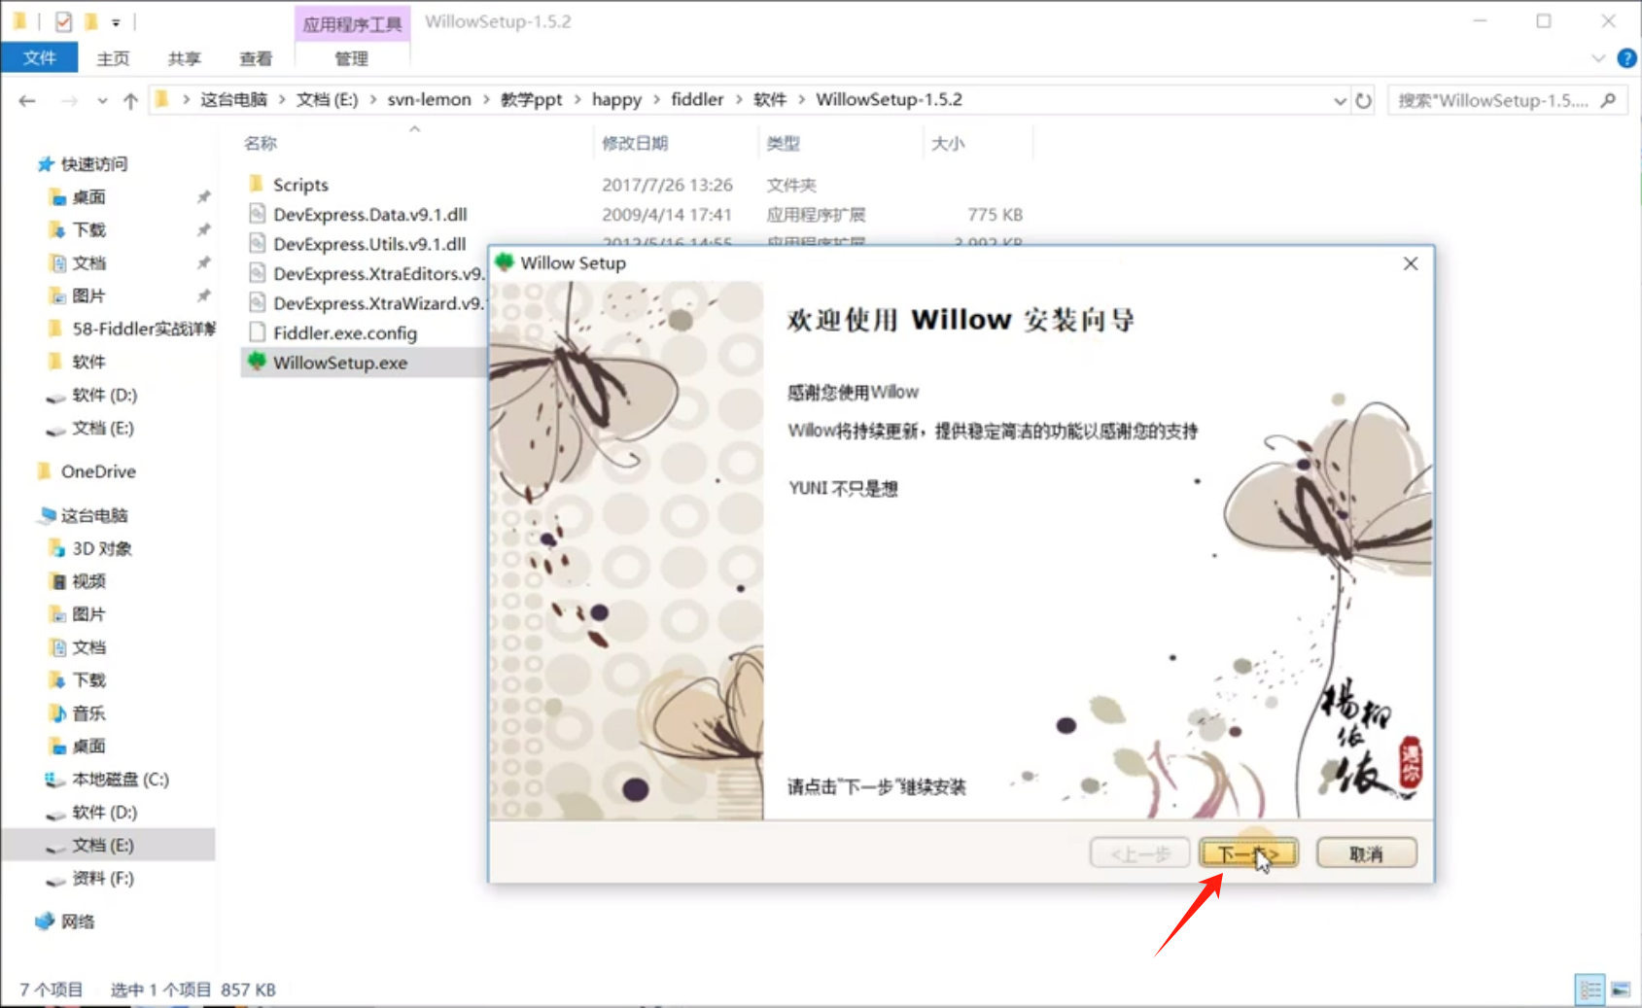Open 网络 in the navigation pane

coord(78,921)
